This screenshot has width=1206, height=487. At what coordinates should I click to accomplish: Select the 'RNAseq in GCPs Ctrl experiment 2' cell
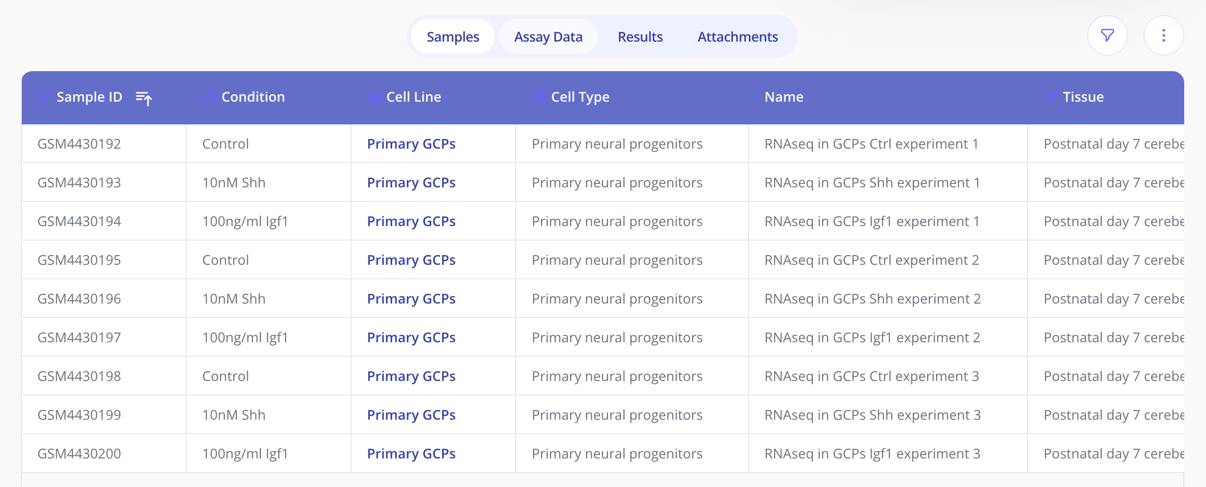click(x=872, y=260)
